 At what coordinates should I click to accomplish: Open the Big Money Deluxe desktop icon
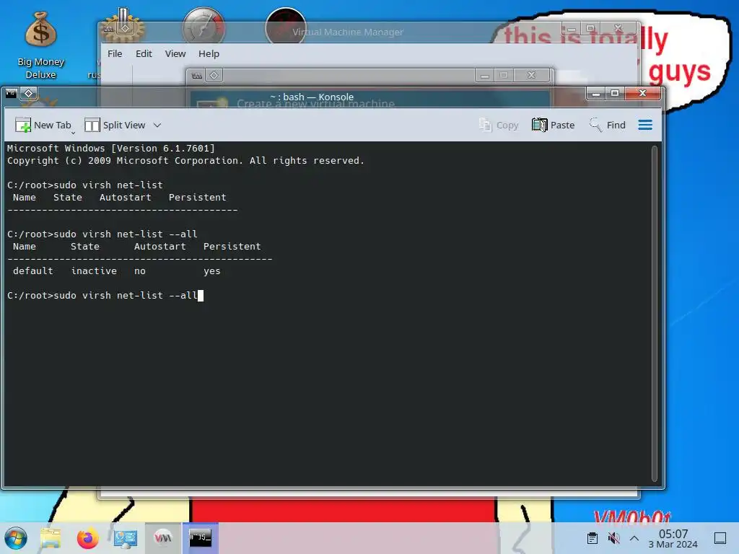pos(40,45)
